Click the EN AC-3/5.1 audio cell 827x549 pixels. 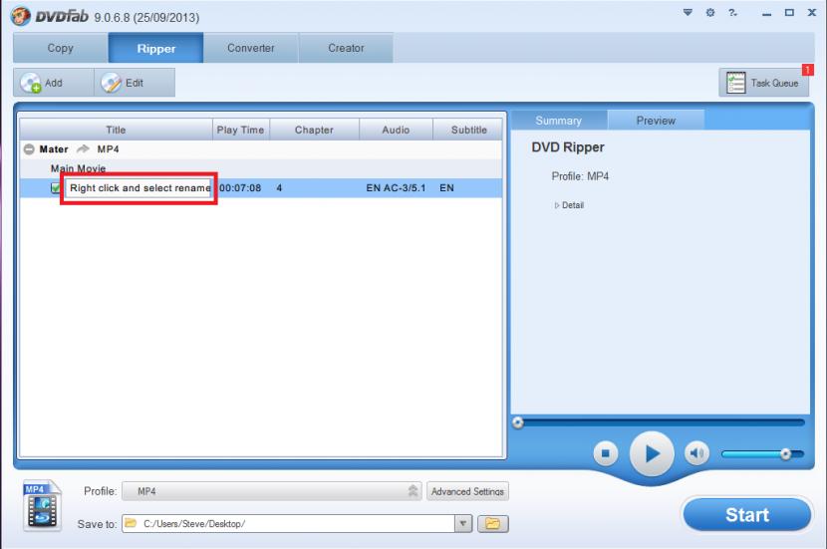click(x=396, y=187)
